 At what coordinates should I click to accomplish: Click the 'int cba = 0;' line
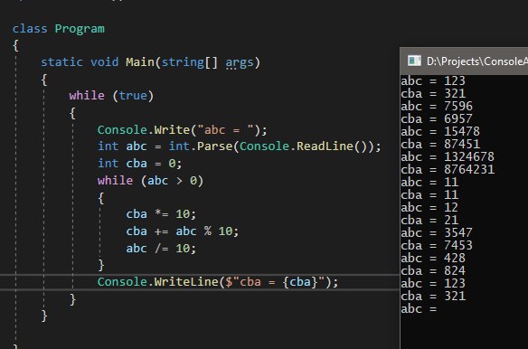click(x=140, y=164)
